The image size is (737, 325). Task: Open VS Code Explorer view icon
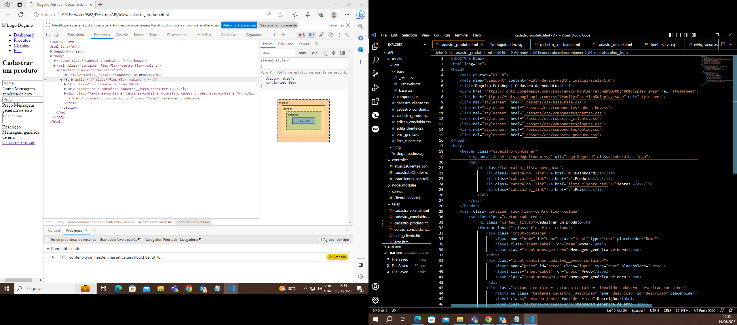(375, 46)
